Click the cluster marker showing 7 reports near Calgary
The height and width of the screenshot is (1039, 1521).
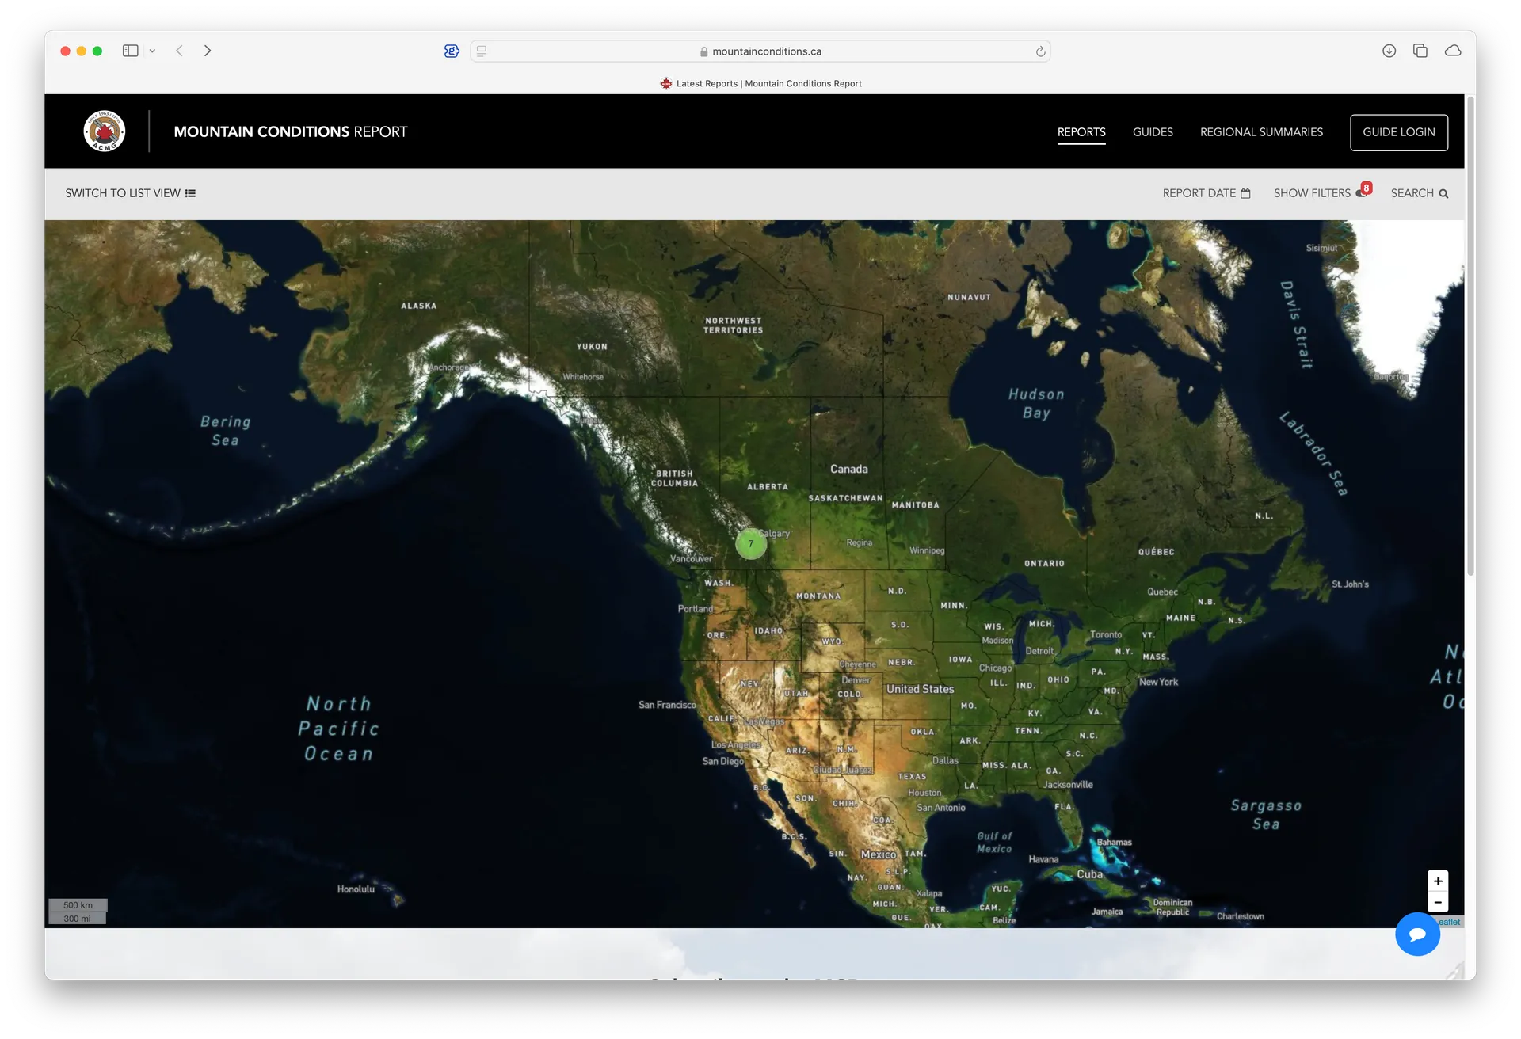tap(750, 544)
